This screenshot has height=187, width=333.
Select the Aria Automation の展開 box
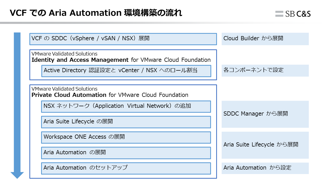(x=126, y=153)
